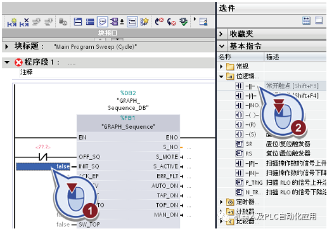Click the grayed-out database tag icon
This screenshot has width=327, height=231.
tap(63, 22)
